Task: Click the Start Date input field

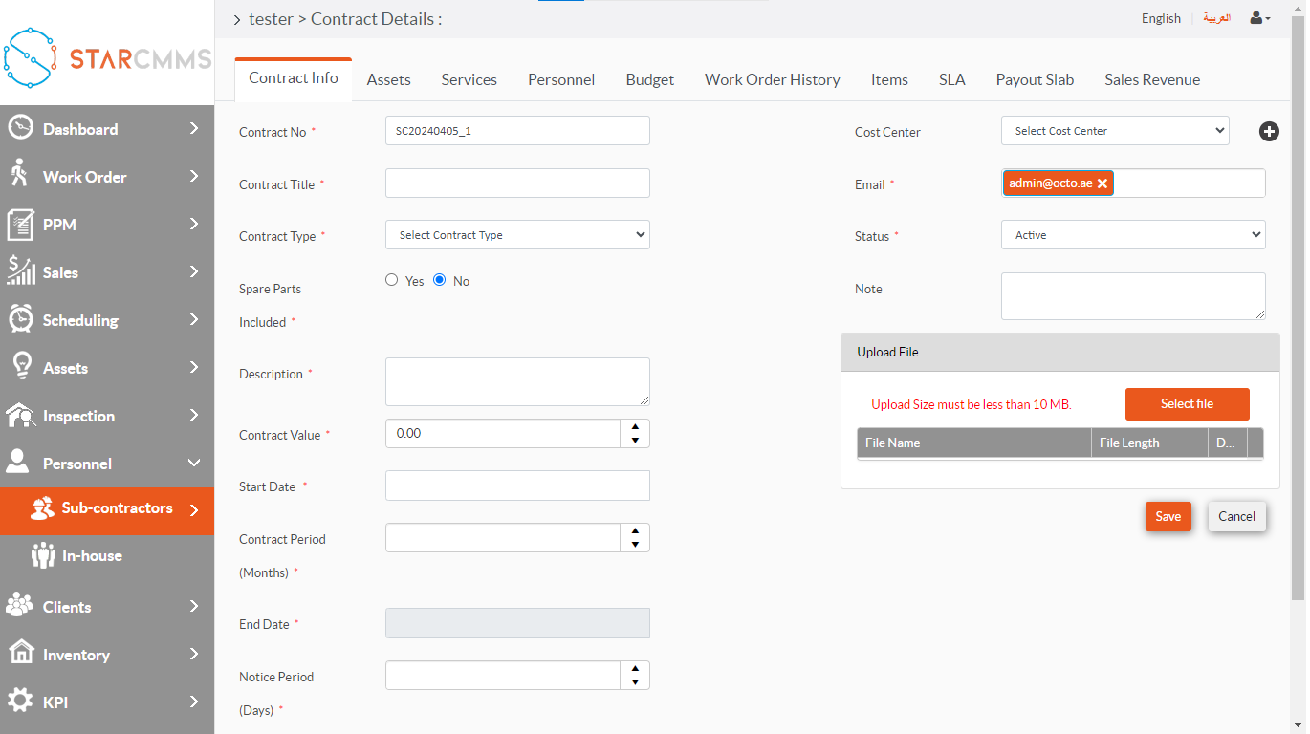Action: coord(517,486)
